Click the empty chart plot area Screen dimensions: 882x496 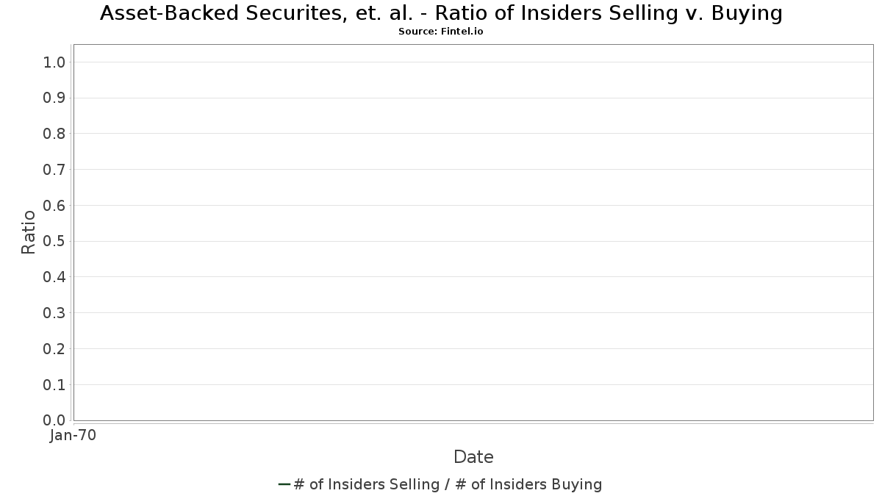473,232
